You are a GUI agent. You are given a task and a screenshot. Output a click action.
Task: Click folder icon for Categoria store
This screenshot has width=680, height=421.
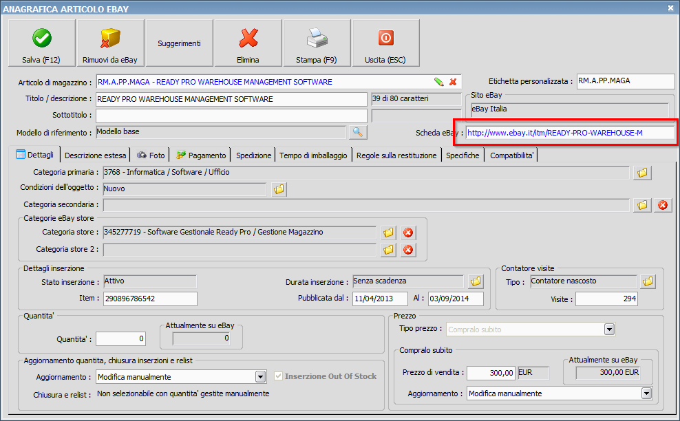click(389, 233)
